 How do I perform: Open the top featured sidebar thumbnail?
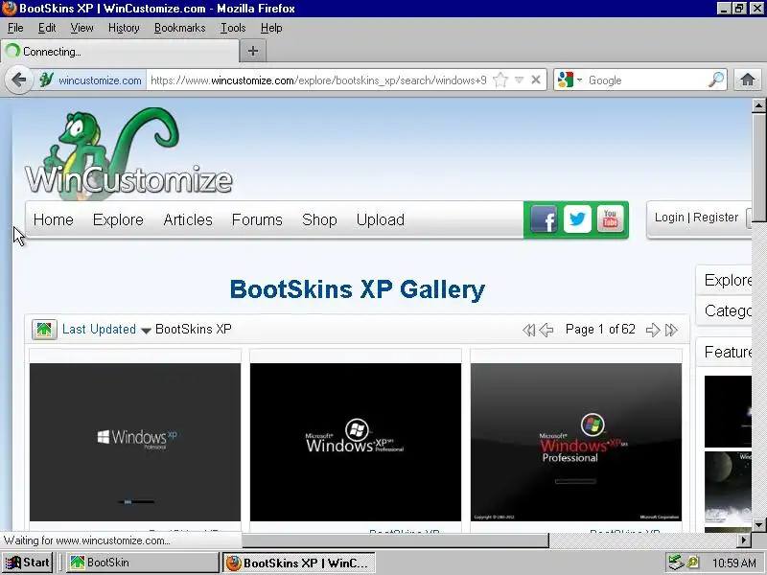tap(728, 411)
